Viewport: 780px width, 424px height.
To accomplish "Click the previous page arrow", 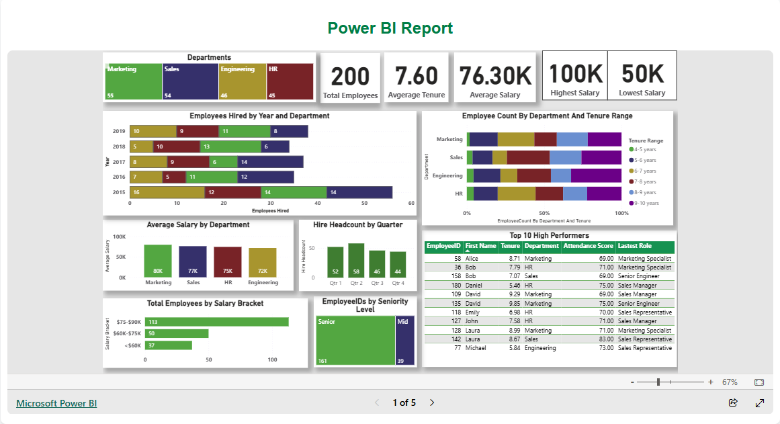I will coord(377,403).
